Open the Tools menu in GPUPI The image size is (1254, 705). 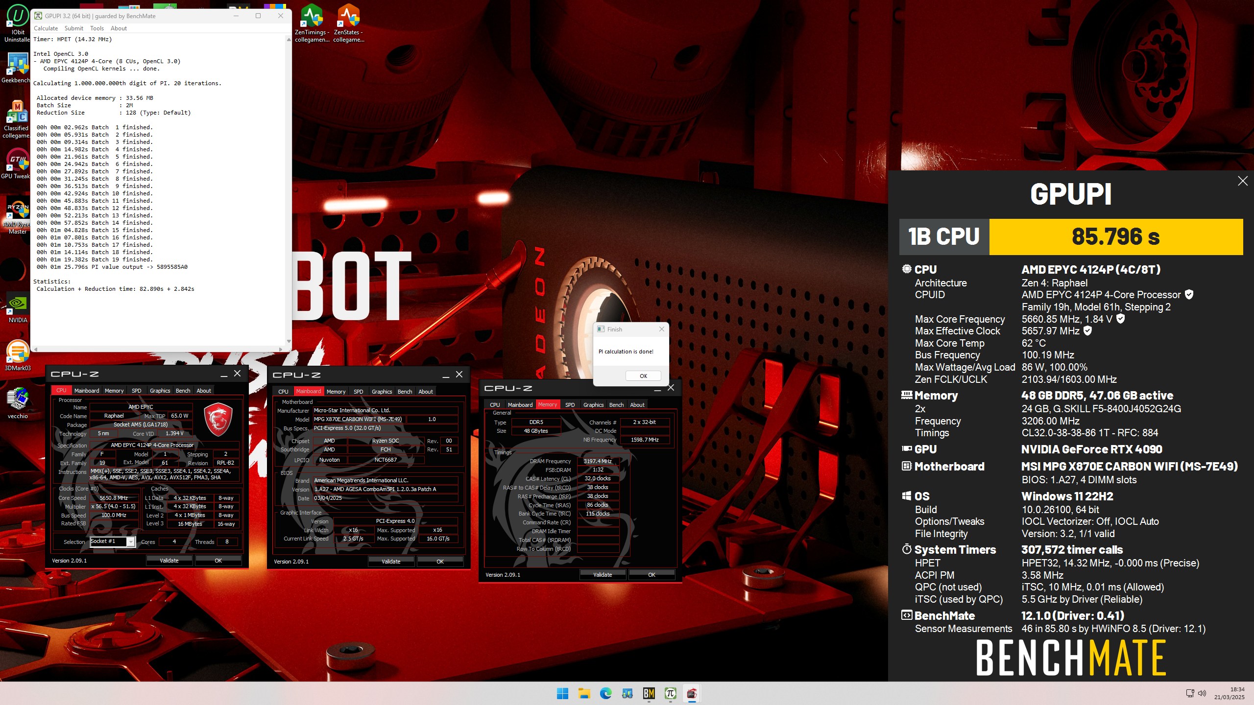click(x=97, y=28)
